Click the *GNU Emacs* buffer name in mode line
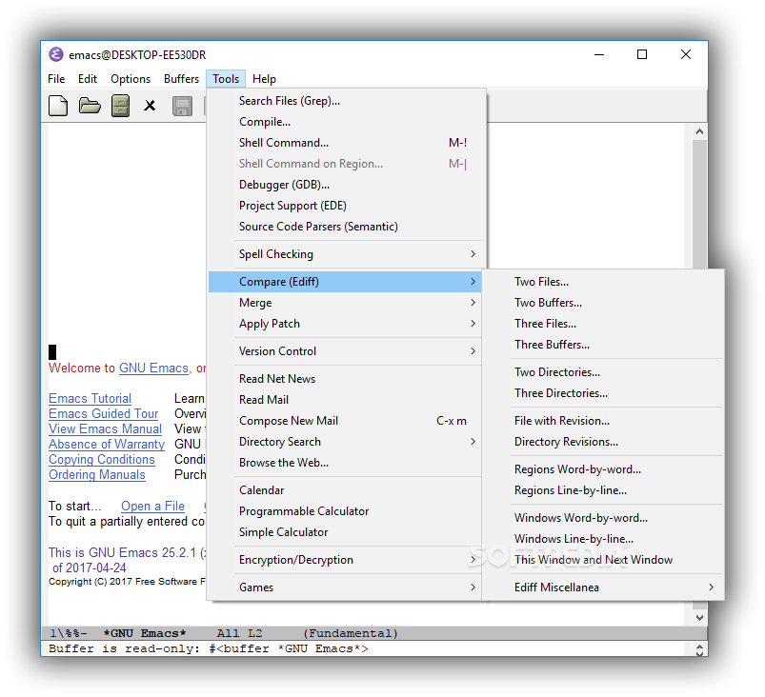 (x=145, y=633)
